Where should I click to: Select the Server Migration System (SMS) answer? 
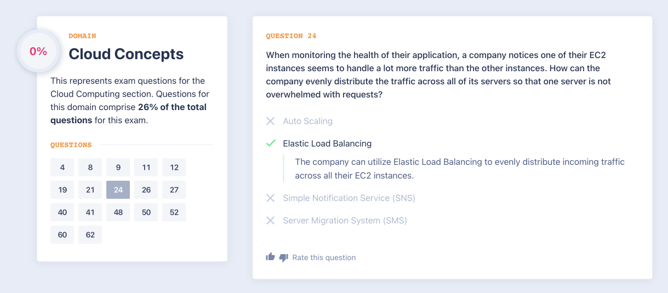345,221
